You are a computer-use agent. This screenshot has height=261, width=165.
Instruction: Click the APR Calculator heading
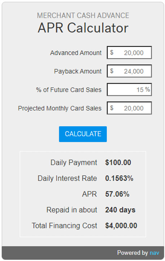tap(83, 28)
